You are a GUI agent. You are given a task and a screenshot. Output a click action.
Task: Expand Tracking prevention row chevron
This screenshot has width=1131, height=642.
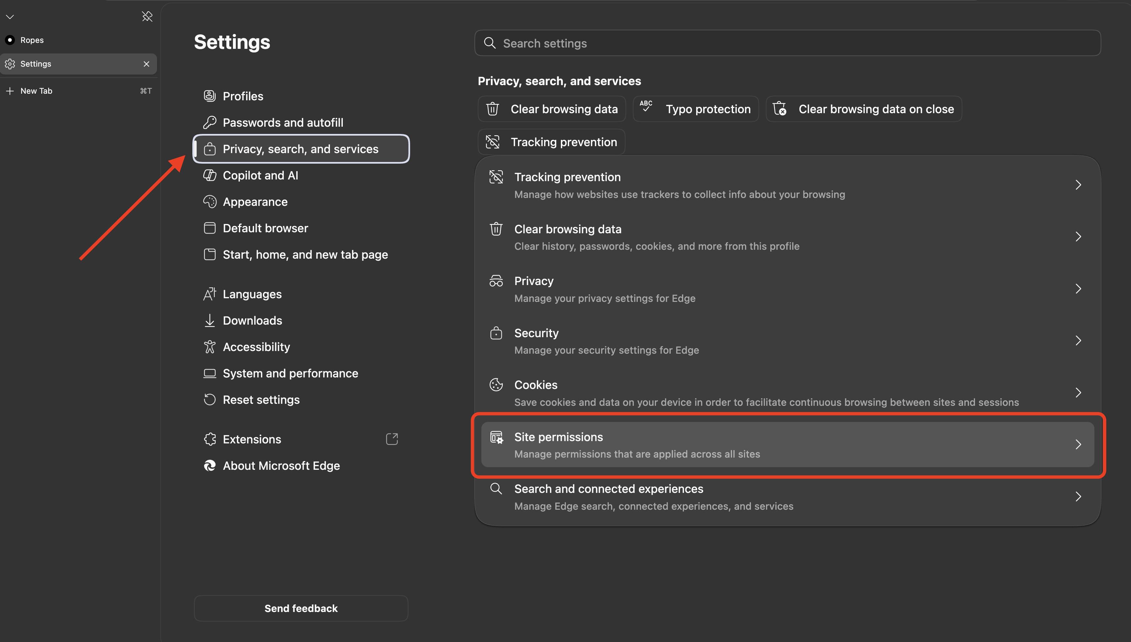(x=1078, y=185)
